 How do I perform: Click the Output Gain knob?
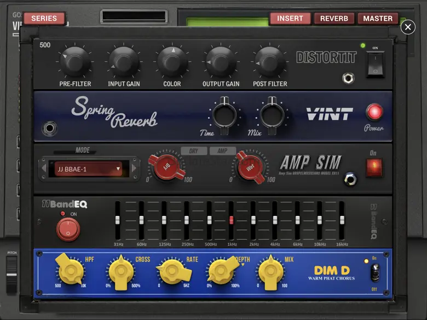point(221,62)
